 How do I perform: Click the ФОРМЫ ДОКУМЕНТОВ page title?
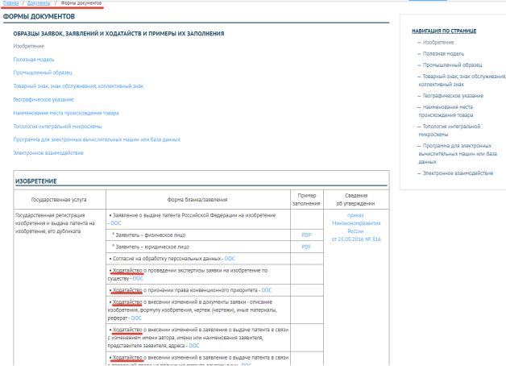[x=39, y=16]
